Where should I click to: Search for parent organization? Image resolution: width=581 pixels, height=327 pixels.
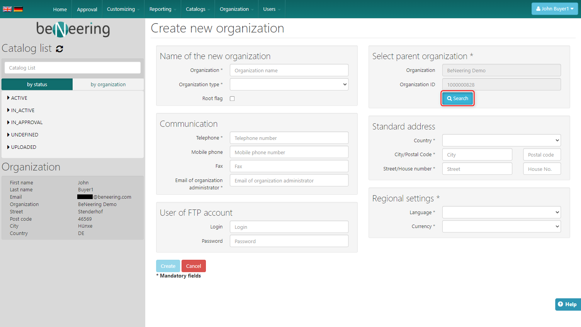pyautogui.click(x=457, y=99)
